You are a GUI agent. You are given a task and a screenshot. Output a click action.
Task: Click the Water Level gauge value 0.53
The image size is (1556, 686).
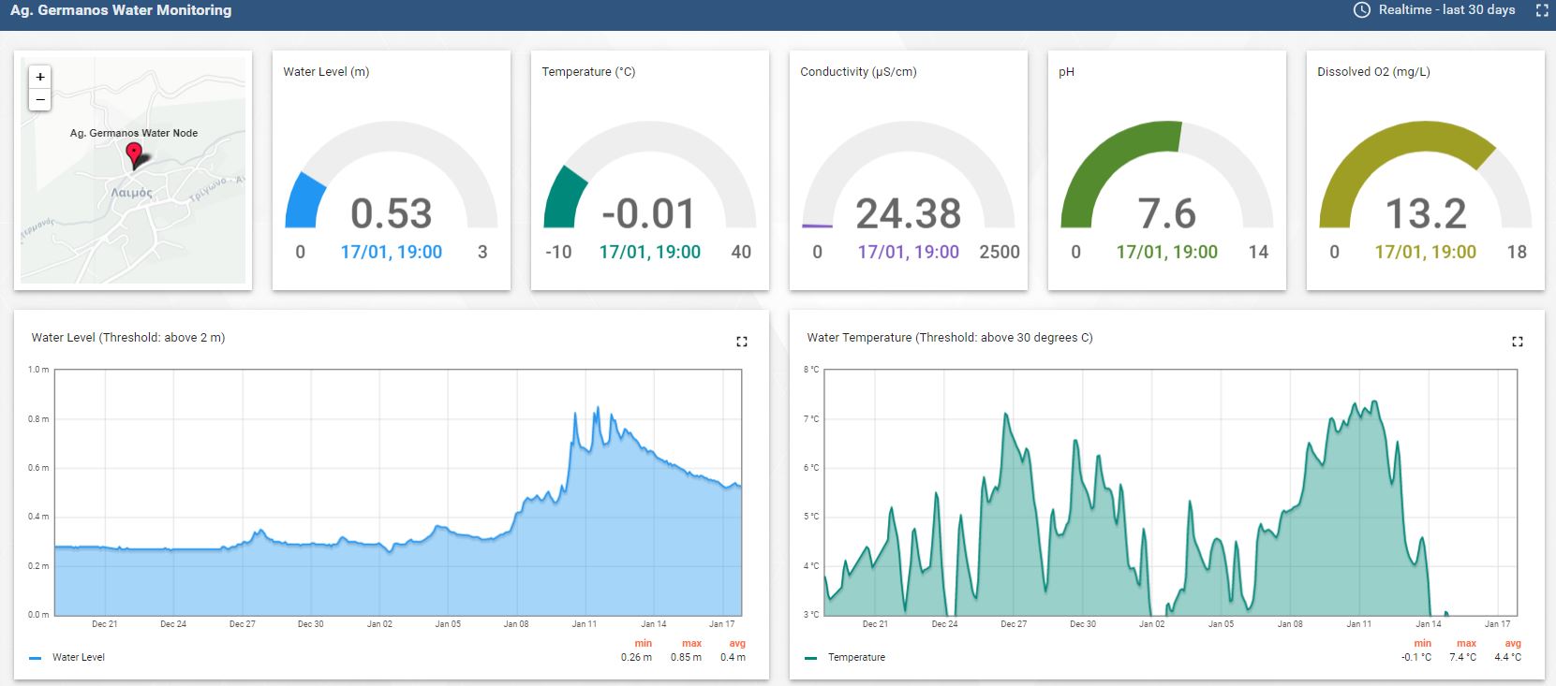point(392,213)
